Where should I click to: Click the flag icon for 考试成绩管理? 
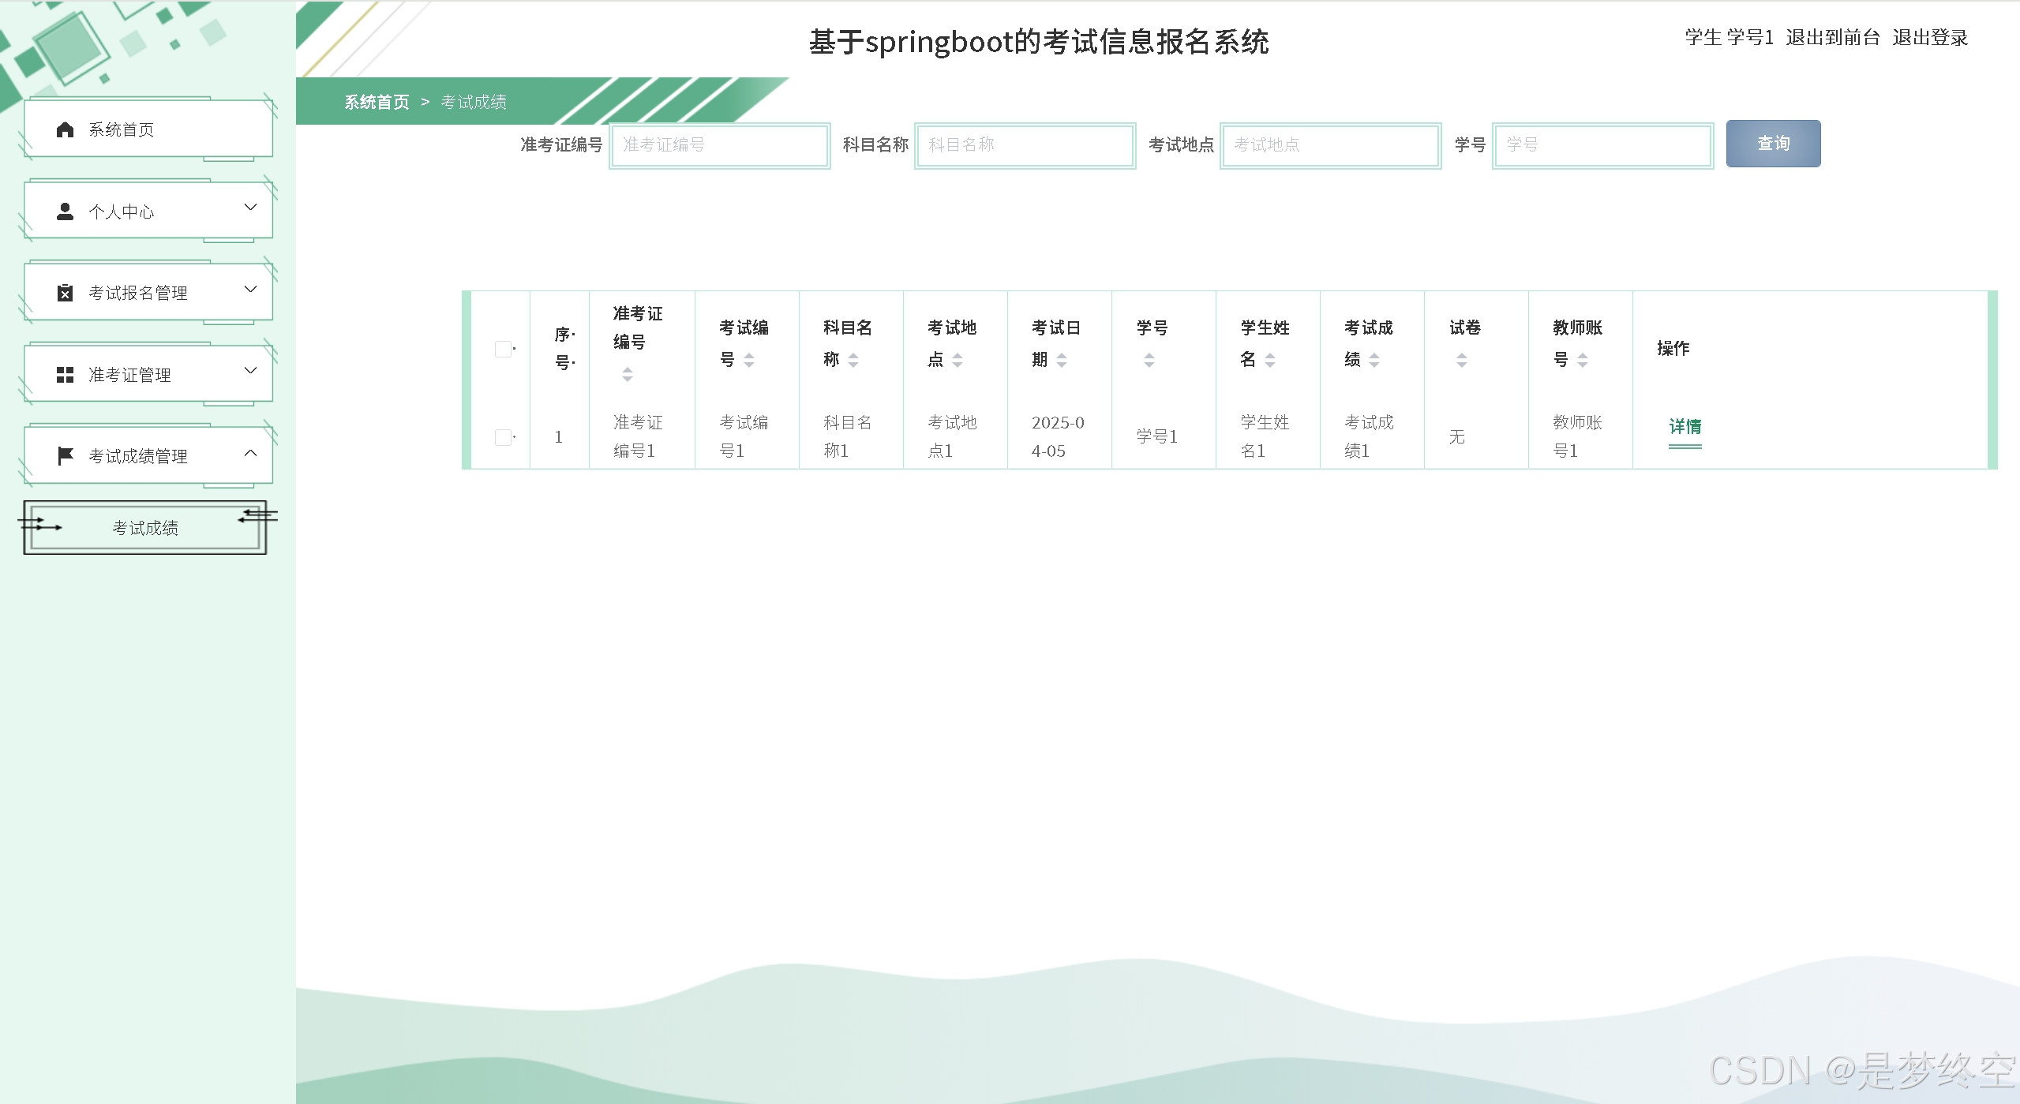point(65,456)
